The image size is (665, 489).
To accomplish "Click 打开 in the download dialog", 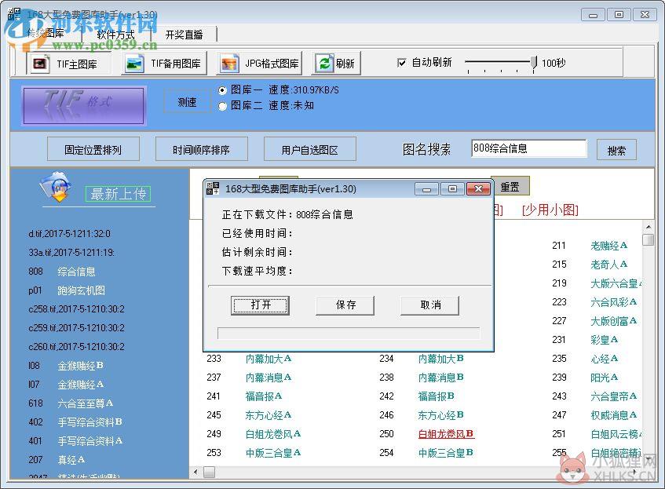I will coord(260,305).
